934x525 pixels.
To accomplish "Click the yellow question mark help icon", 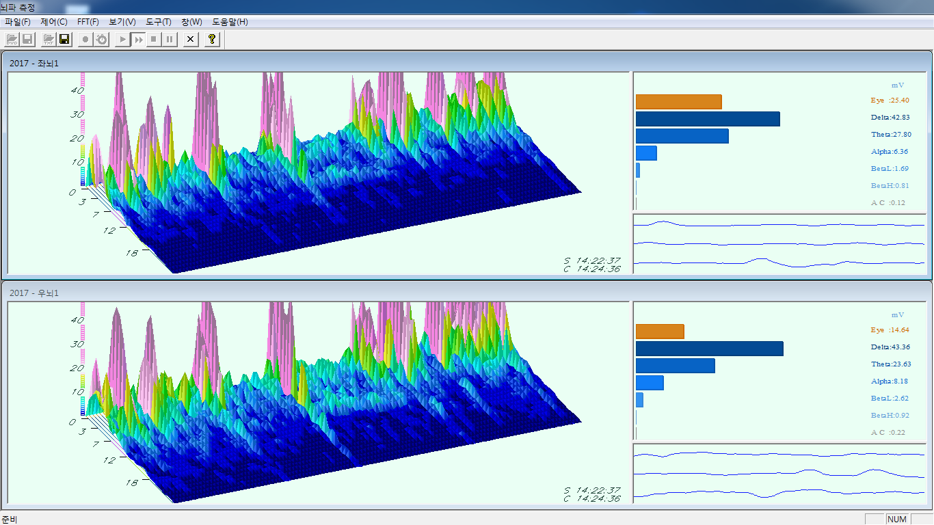I will 212,40.
